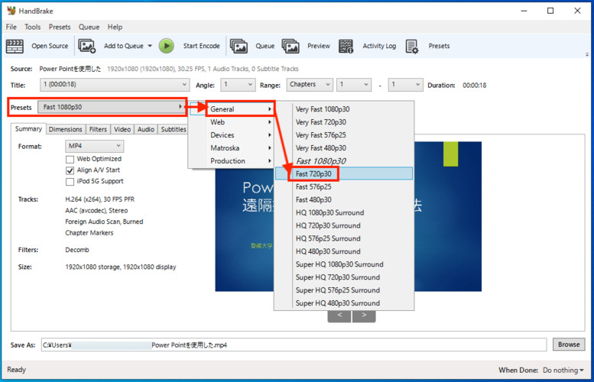This screenshot has width=594, height=382.
Task: Click the HandBrake logo in the title bar
Action: tap(11, 11)
